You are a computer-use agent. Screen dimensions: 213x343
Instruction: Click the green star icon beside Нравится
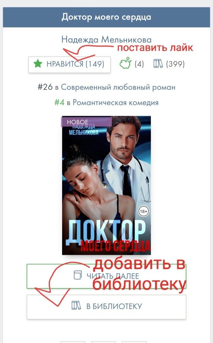pyautogui.click(x=38, y=64)
